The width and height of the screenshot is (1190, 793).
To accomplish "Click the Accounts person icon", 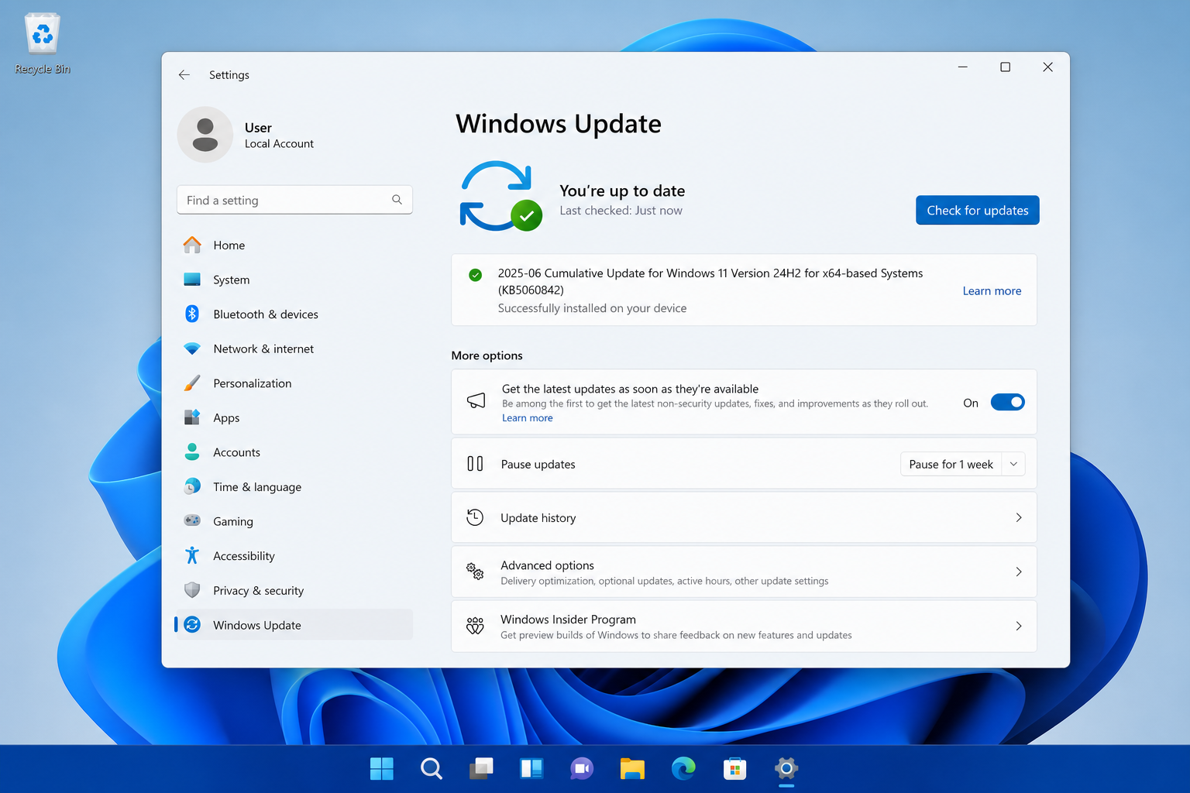I will 192,452.
